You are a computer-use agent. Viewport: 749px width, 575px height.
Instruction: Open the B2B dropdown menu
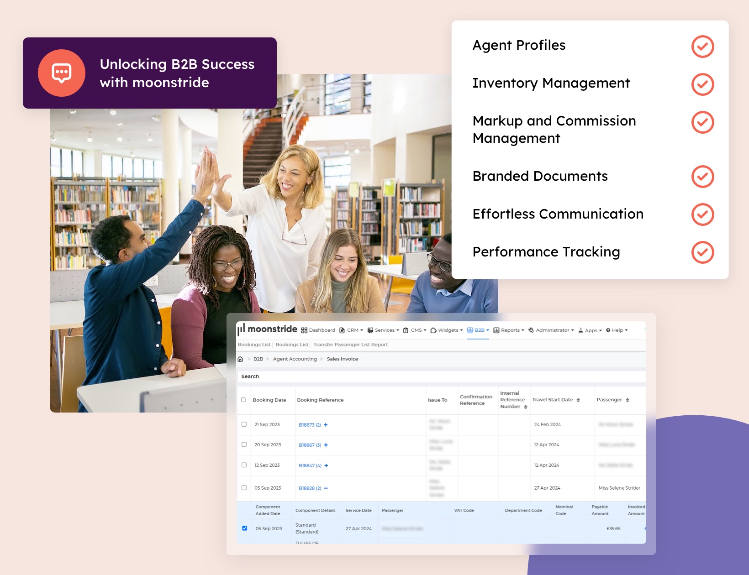point(478,330)
